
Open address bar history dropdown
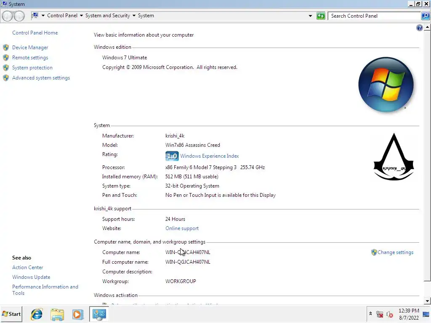point(310,16)
